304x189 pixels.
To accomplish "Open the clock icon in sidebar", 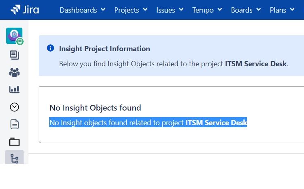I will pyautogui.click(x=14, y=107).
